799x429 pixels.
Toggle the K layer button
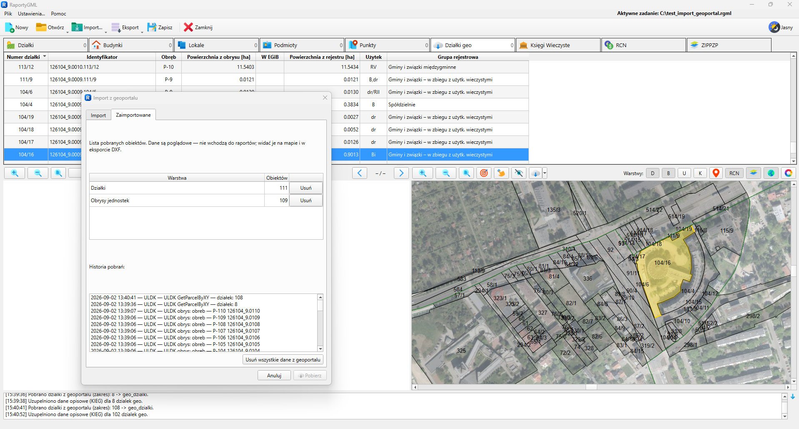[x=700, y=173]
